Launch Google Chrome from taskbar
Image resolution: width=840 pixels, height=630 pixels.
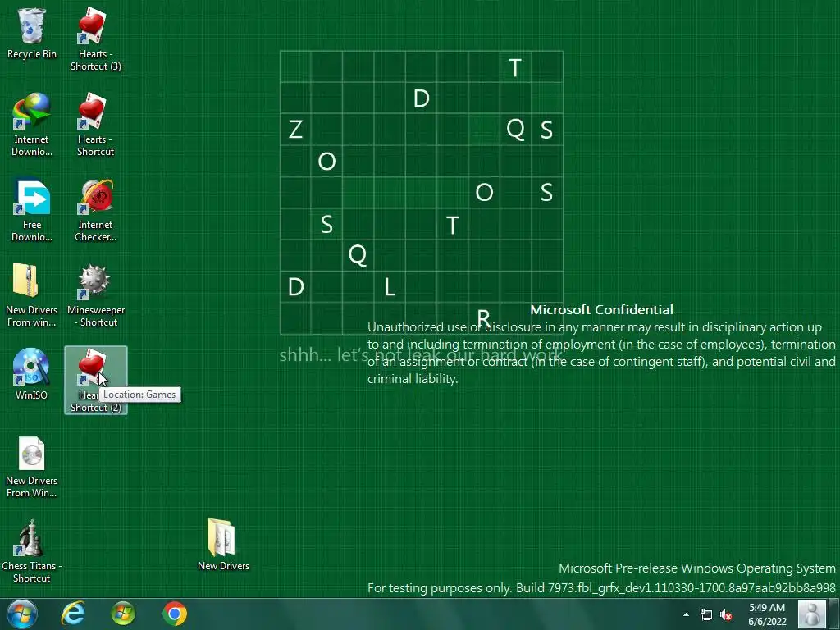pos(175,614)
